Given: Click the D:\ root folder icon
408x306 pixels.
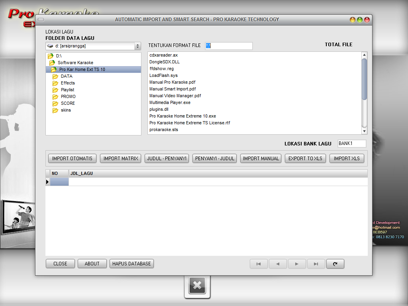Looking at the screenshot, I should click(51, 56).
